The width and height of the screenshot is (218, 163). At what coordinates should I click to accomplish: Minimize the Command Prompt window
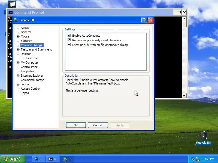click(x=175, y=12)
